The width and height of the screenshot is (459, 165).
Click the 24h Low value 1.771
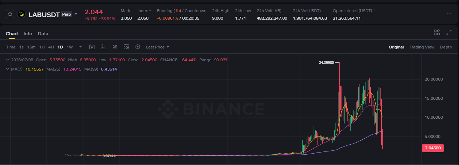240,18
